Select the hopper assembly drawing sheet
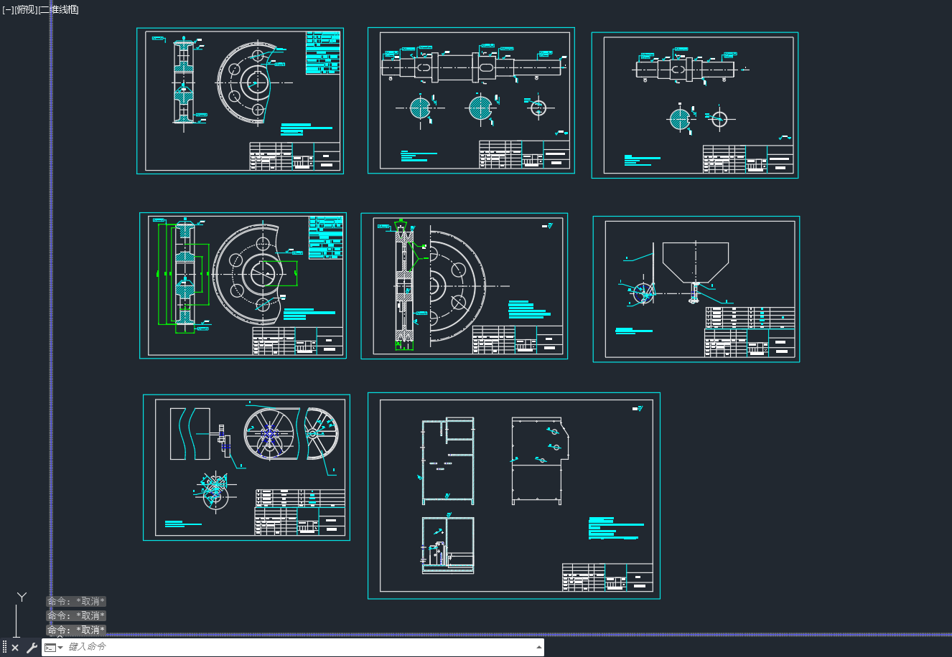The width and height of the screenshot is (952, 657). pyautogui.click(x=696, y=289)
